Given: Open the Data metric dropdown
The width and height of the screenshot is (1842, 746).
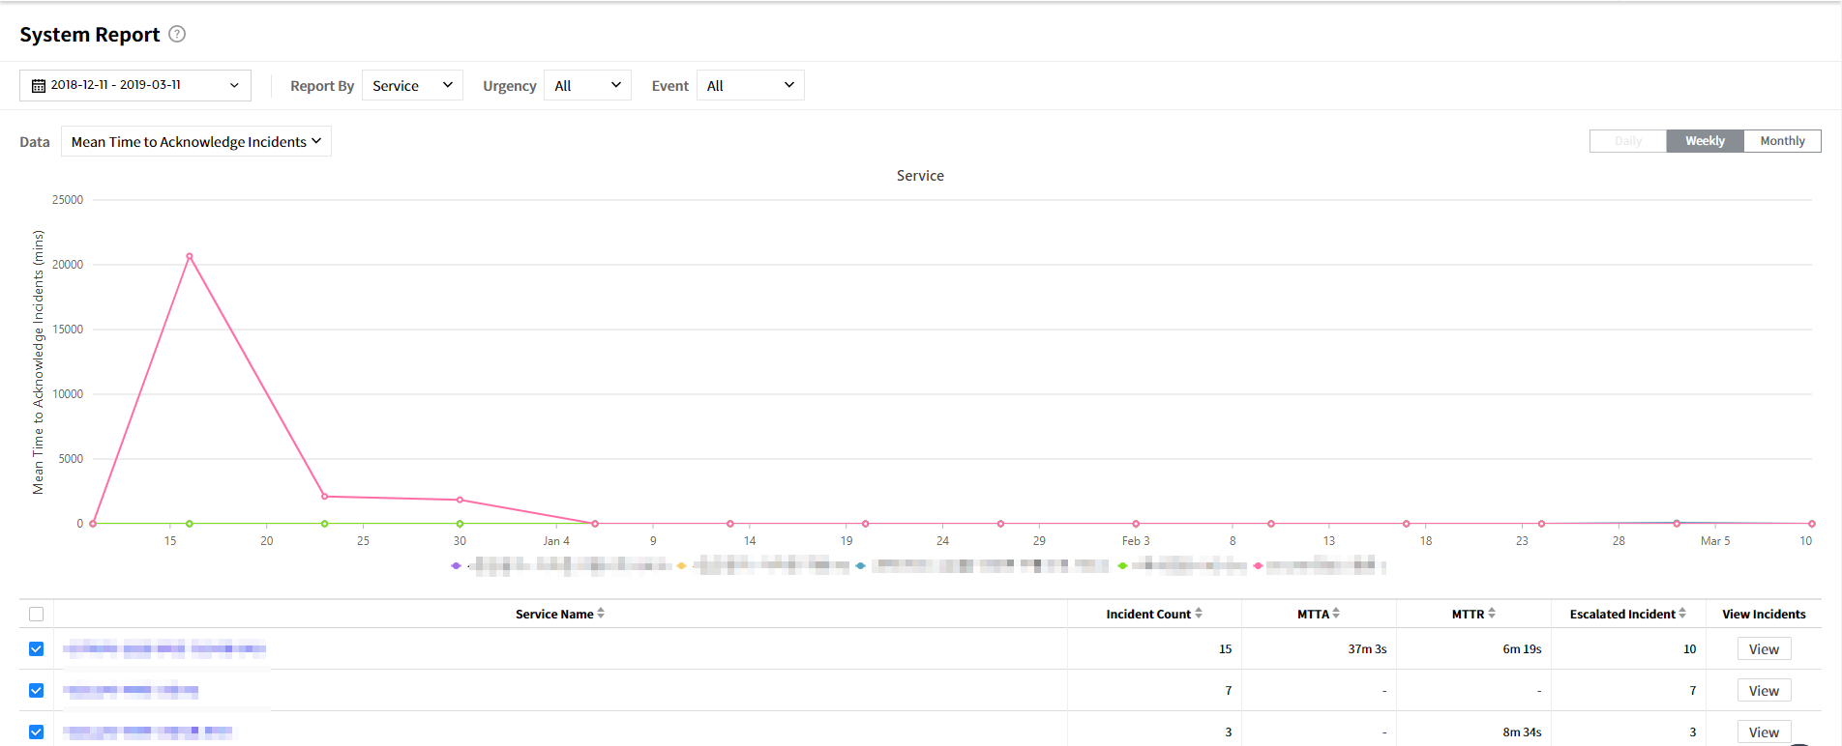Looking at the screenshot, I should tap(196, 142).
